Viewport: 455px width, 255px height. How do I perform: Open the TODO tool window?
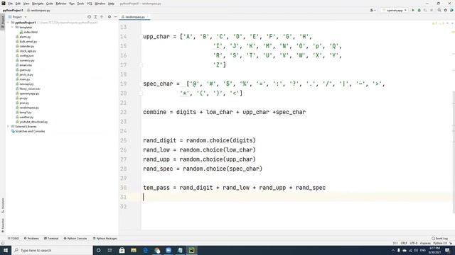pyautogui.click(x=14, y=239)
